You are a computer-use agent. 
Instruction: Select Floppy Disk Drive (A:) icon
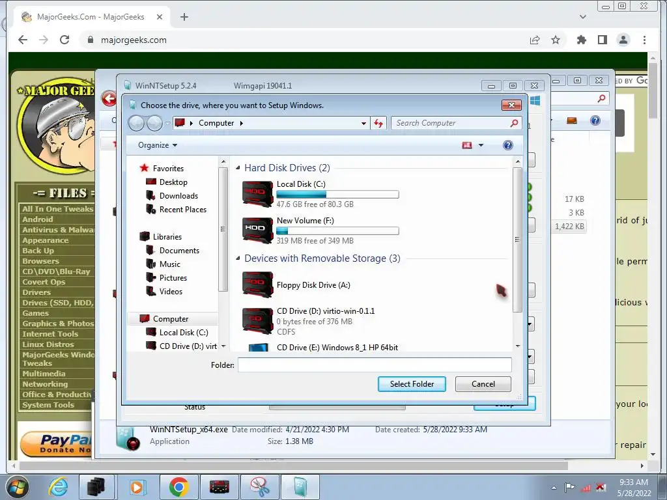[257, 285]
